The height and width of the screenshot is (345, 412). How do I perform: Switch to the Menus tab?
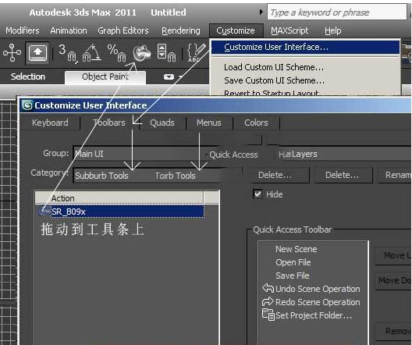pos(209,123)
